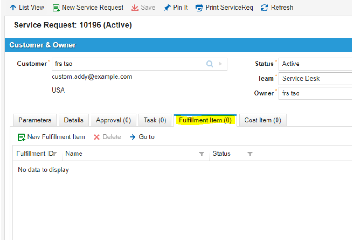Select the Fulfillment Item (0) tab
Screen dimensions: 352x240
coord(205,120)
